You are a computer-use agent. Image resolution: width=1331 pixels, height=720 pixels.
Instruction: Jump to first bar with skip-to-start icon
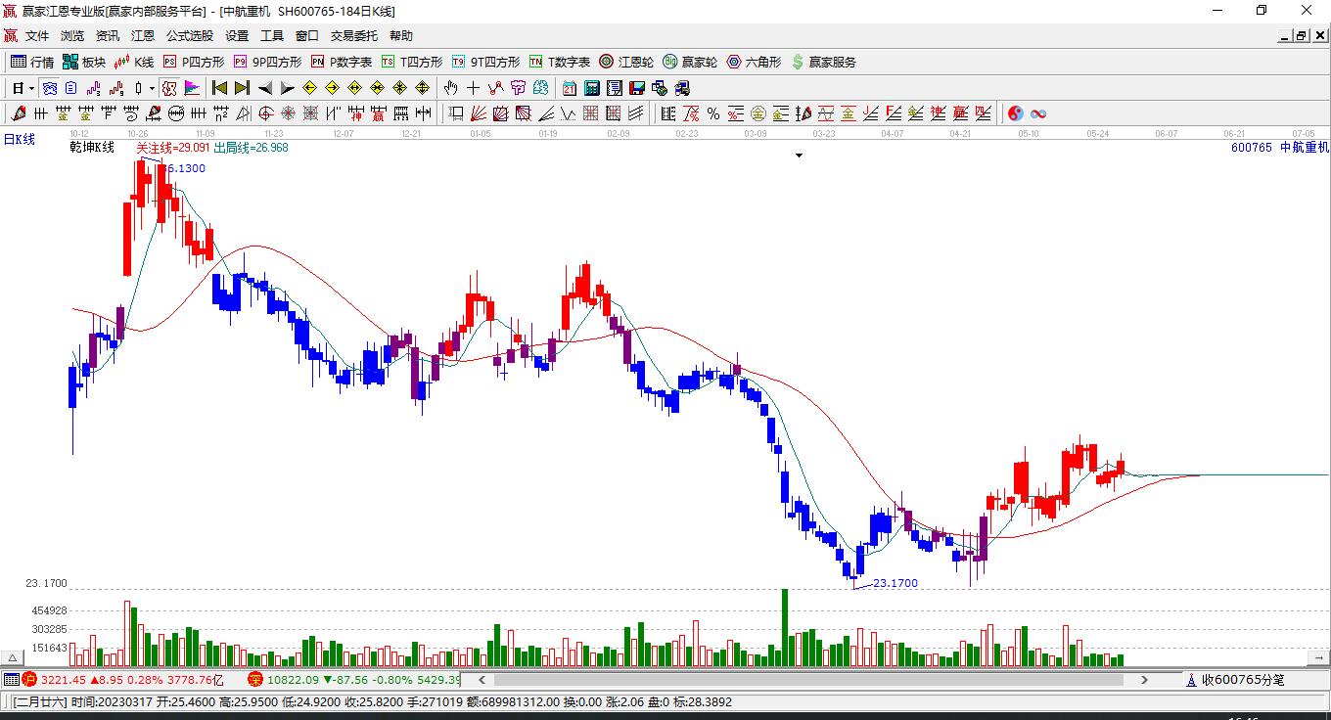click(x=219, y=88)
